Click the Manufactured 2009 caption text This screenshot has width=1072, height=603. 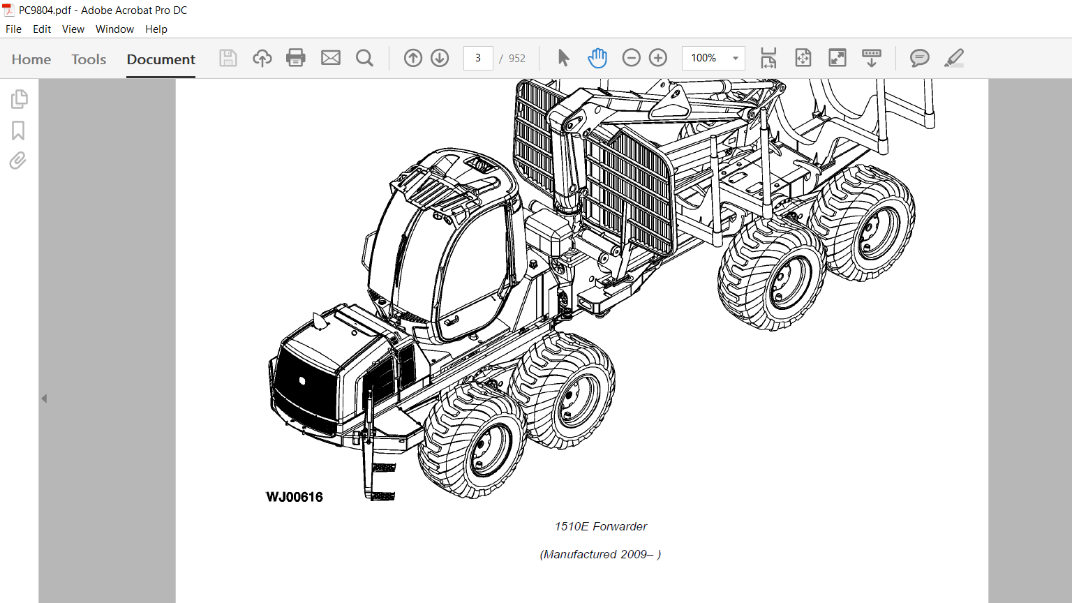click(600, 554)
